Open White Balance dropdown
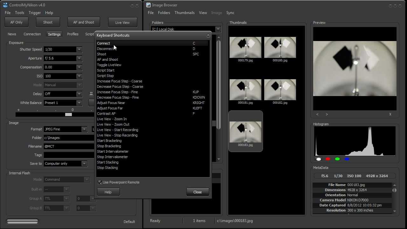The height and width of the screenshot is (229, 407). click(79, 103)
